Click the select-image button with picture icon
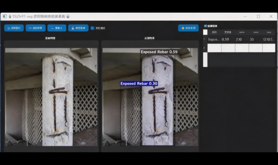The width and height of the screenshot is (278, 165). pos(14,28)
